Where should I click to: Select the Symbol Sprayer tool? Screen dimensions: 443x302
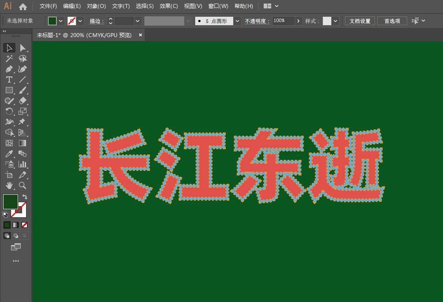(9, 164)
